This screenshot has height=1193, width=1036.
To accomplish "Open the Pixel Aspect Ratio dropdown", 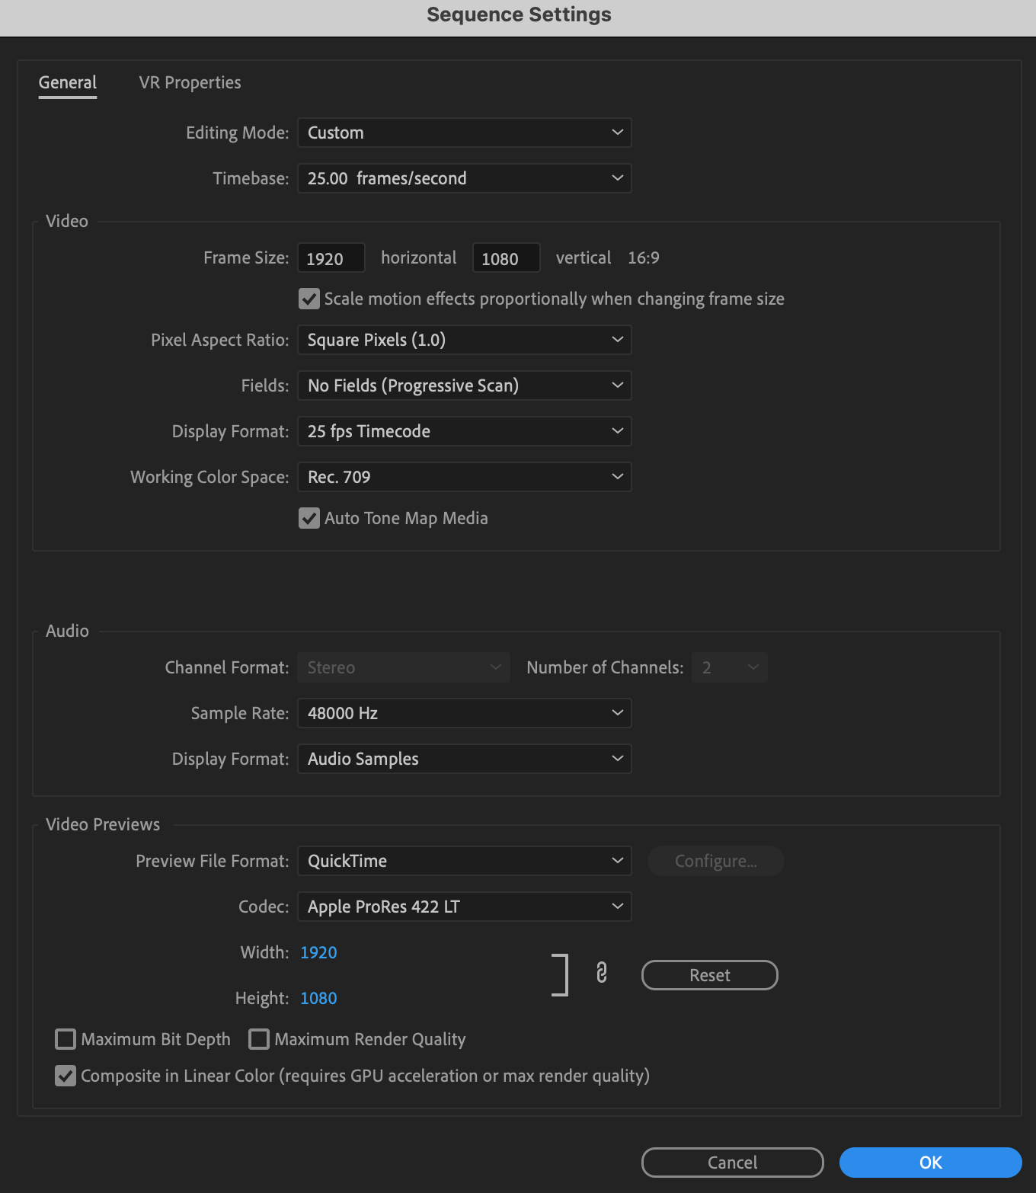I will [464, 340].
